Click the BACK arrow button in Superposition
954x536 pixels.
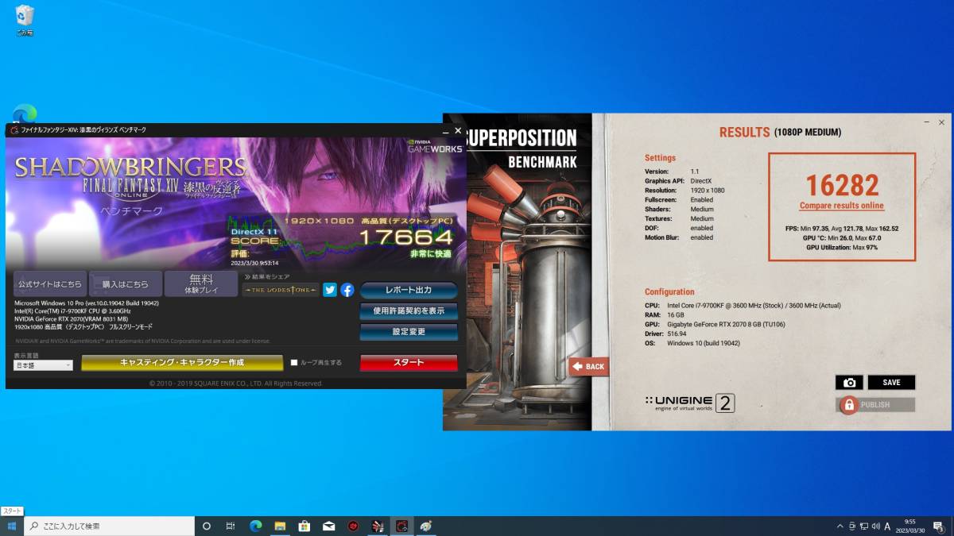[589, 366]
